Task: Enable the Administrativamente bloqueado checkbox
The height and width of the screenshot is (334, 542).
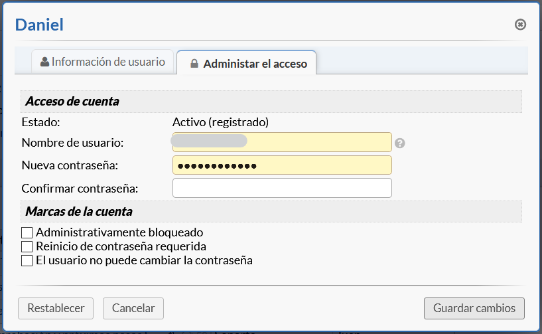Action: [27, 232]
